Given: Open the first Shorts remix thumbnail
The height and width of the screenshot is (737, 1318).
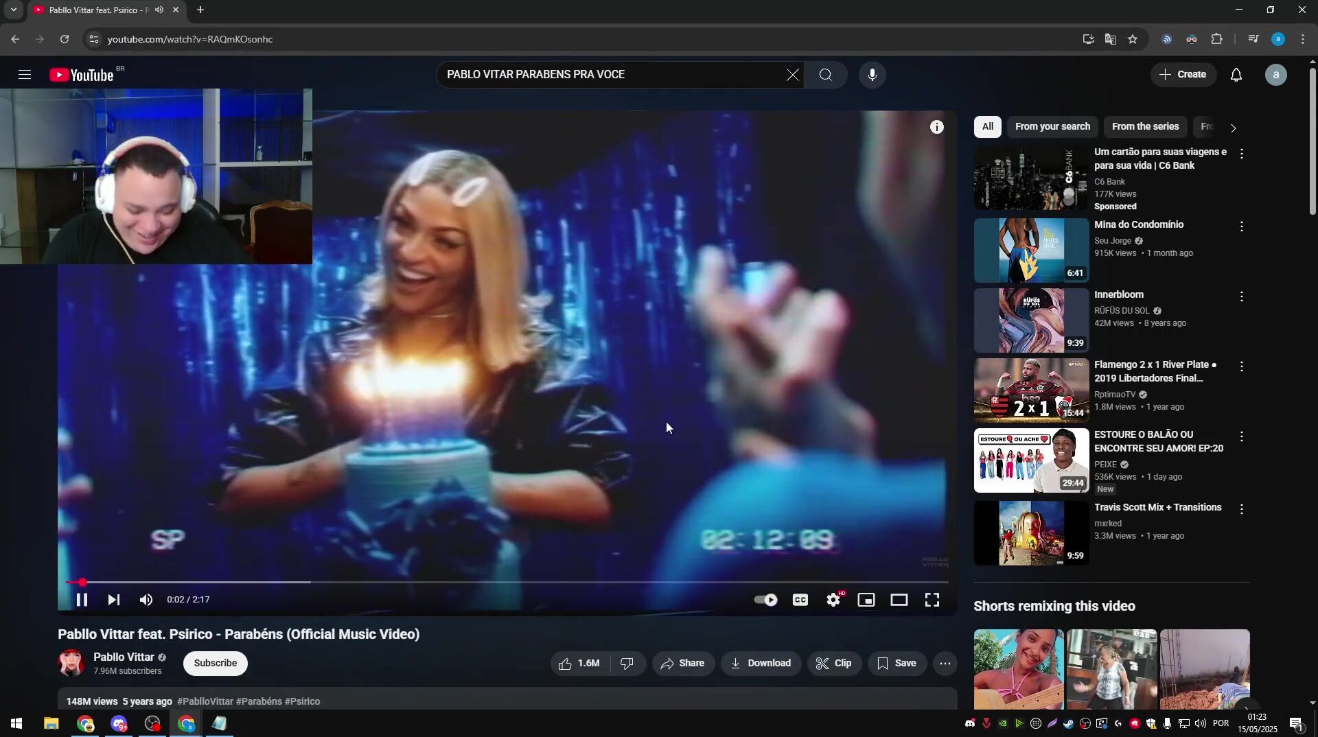Looking at the screenshot, I should tap(1019, 669).
